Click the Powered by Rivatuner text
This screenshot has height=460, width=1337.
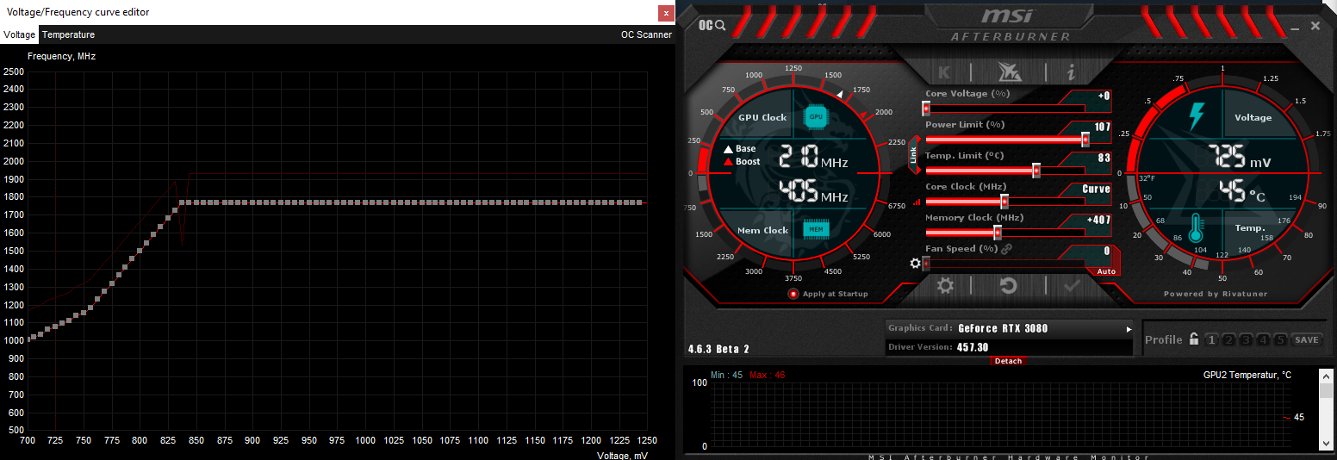coord(1216,294)
